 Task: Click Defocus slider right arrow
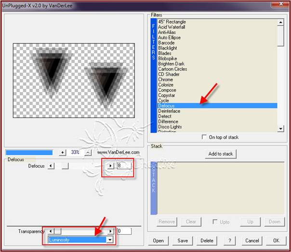click(x=110, y=166)
